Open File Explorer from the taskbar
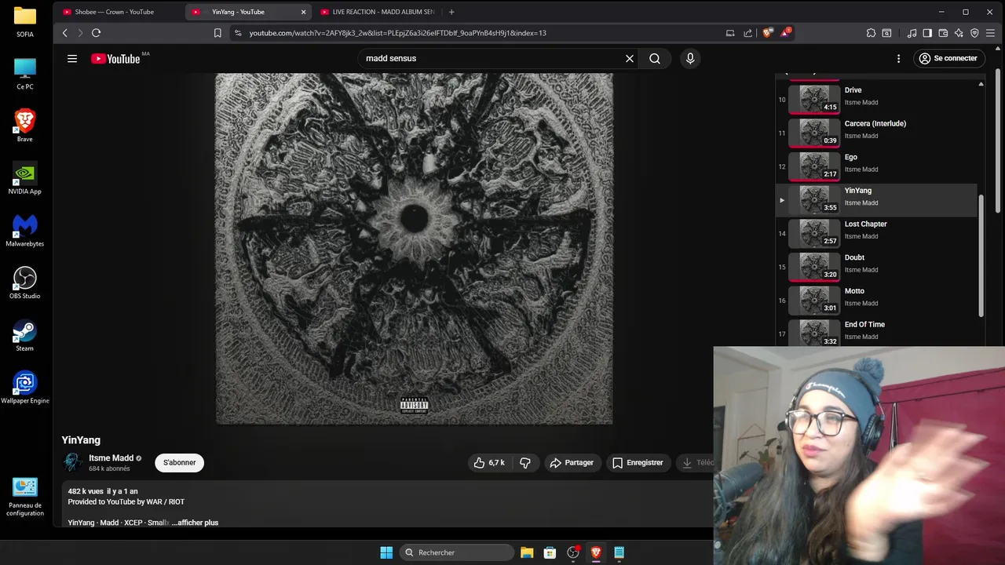The image size is (1005, 565). click(x=527, y=552)
